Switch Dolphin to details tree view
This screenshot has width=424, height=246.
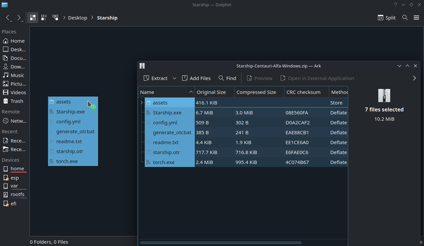click(55, 18)
